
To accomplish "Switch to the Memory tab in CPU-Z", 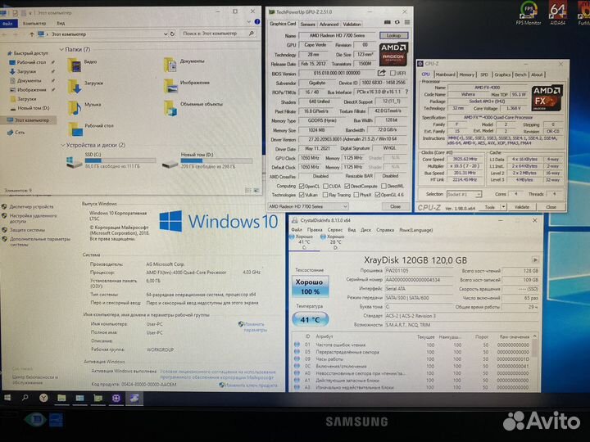I will (x=466, y=74).
